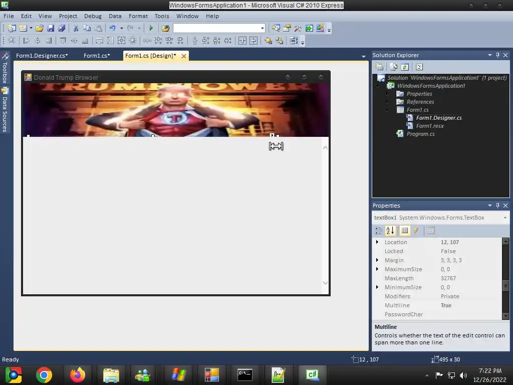
Task: Open Toolbox via wrench-hammer toolbar icon
Action: point(298,28)
